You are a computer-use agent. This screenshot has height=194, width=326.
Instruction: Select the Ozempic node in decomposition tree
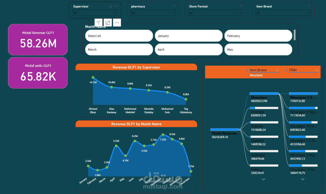coord(264,112)
